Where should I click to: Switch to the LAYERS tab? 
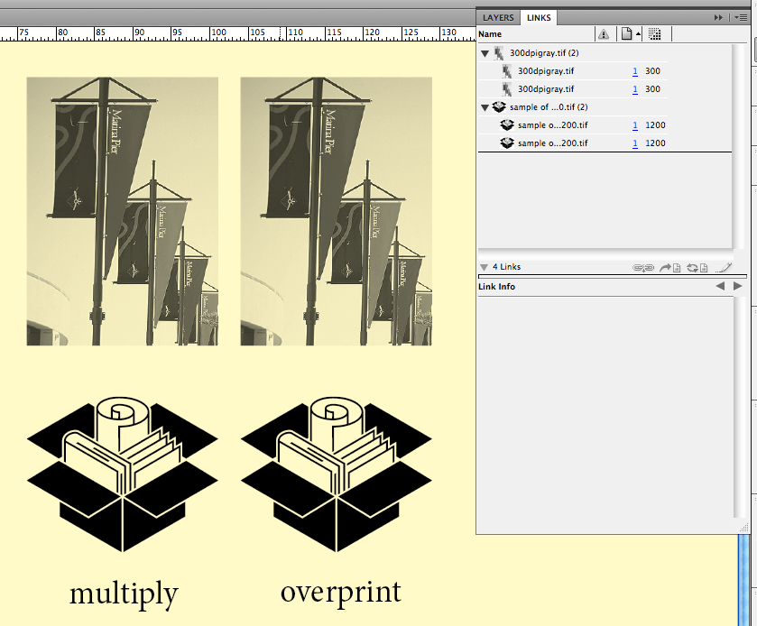(498, 18)
